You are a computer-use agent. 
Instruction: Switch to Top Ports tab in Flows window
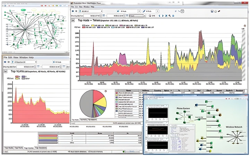pyautogui.click(x=83, y=120)
